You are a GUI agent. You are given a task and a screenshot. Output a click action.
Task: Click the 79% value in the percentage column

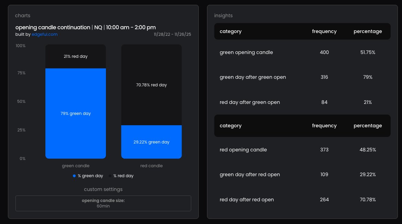(368, 77)
